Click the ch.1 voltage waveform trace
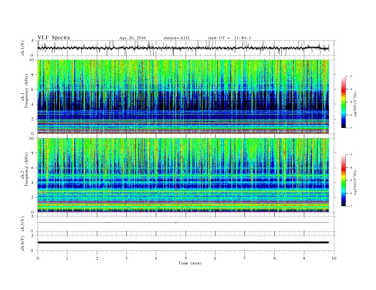376x290 pixels. [183, 48]
